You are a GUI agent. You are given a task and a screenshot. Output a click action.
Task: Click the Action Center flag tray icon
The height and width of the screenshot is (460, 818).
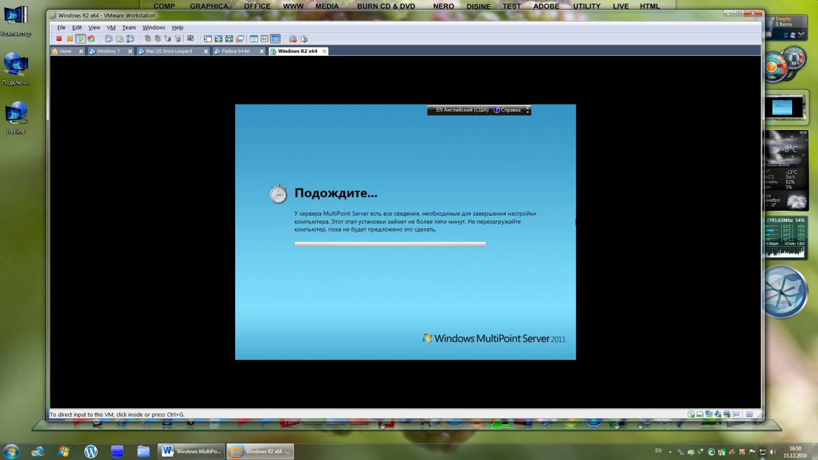pos(752,452)
